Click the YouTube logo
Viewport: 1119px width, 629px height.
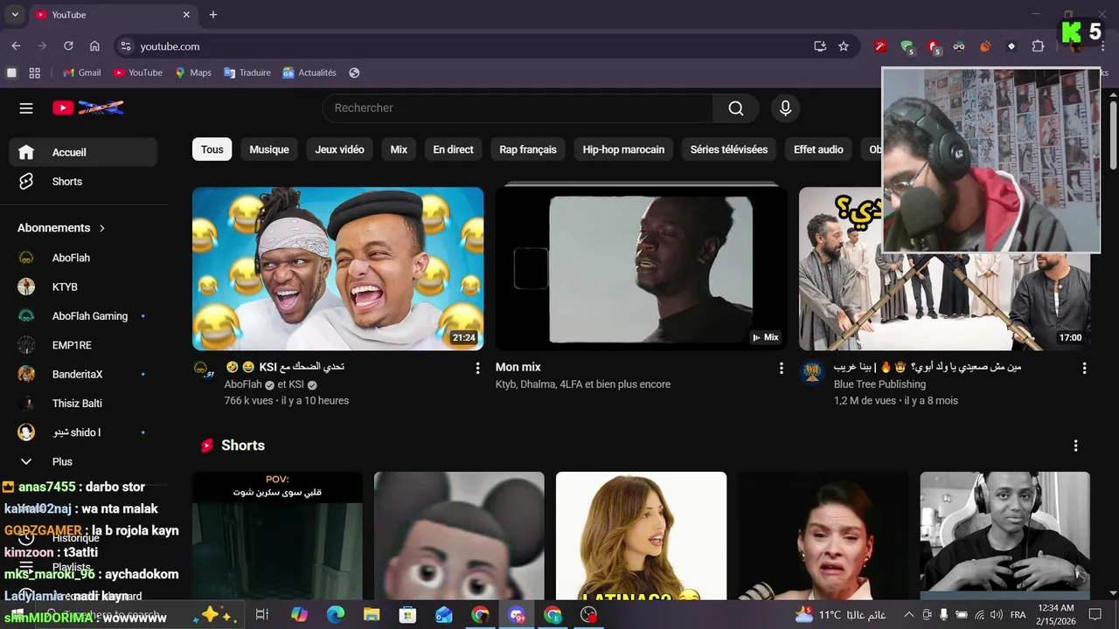pos(87,108)
